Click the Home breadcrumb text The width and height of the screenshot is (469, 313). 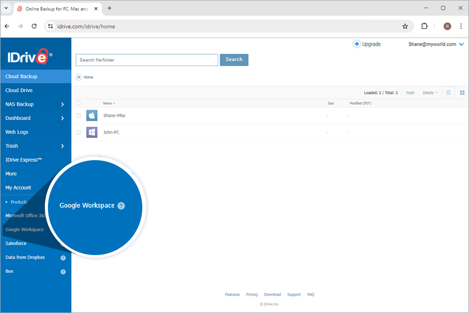point(89,77)
